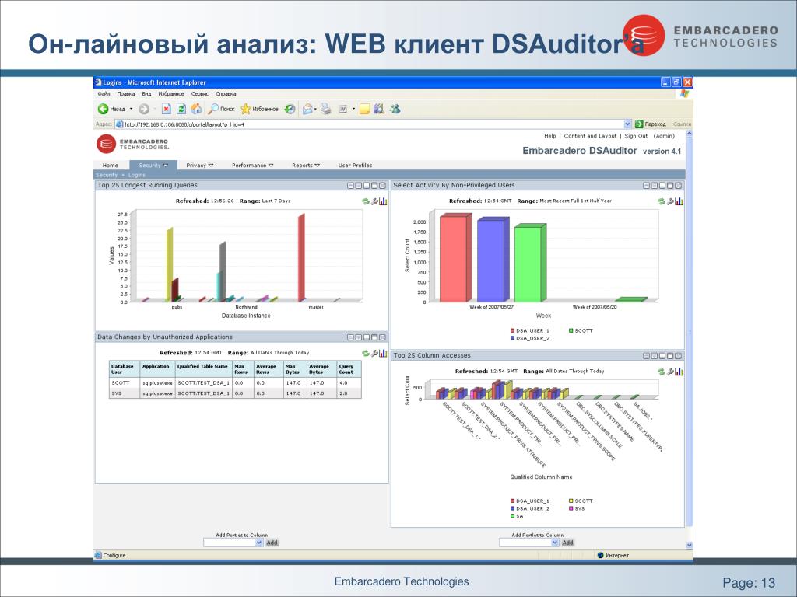Click page scrollbar down arrow
Viewport: 797px width, 597px height.
[690, 545]
